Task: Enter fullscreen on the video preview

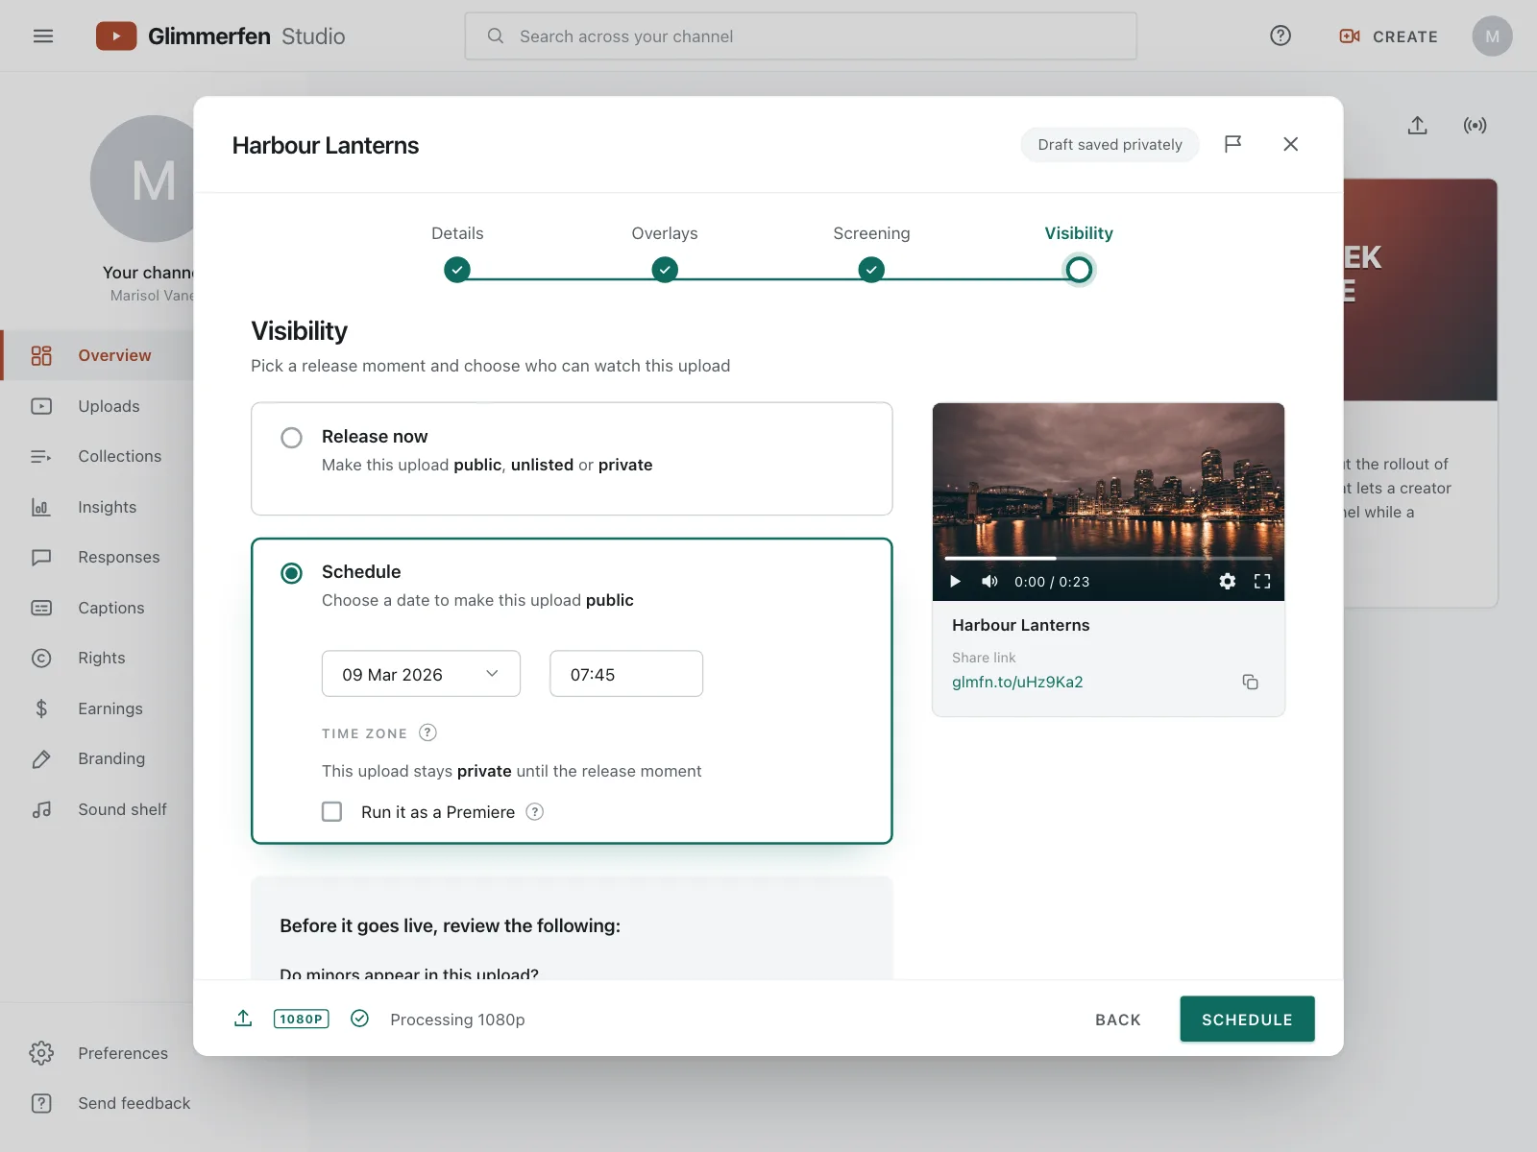Action: [1262, 581]
